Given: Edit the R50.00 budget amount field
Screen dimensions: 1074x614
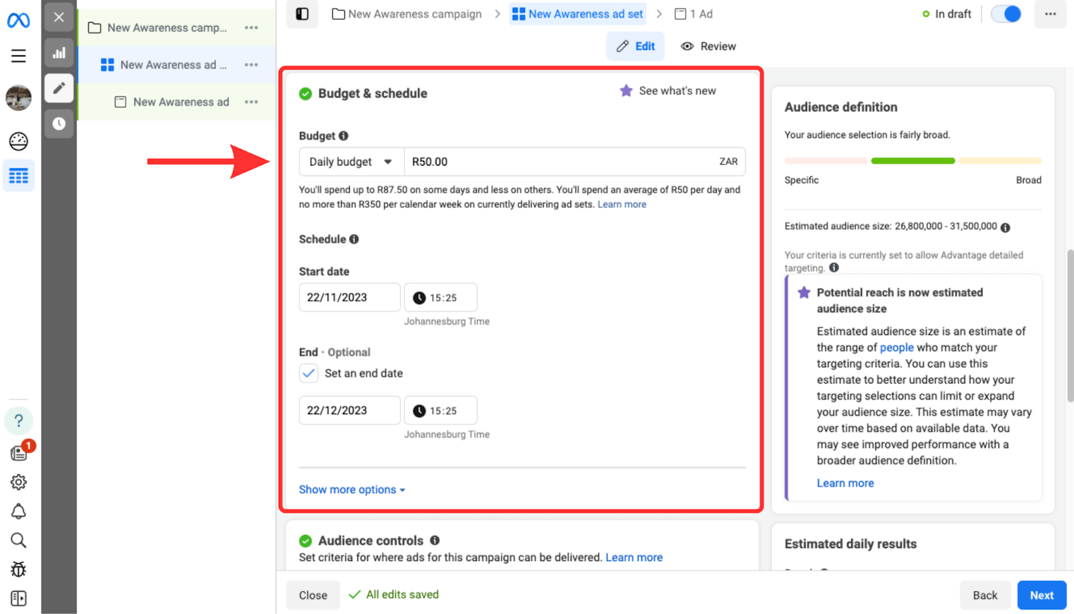Looking at the screenshot, I should coord(557,162).
